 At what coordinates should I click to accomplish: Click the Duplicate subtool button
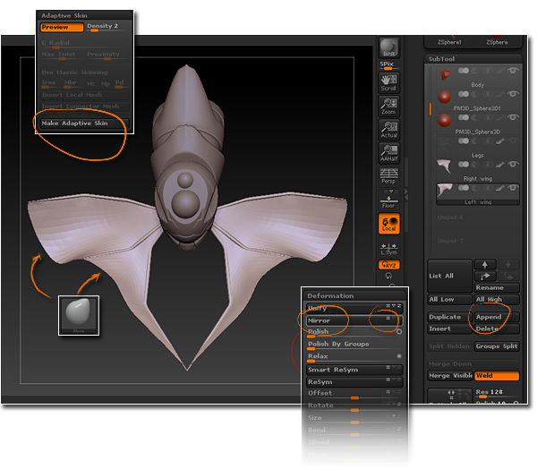[449, 317]
